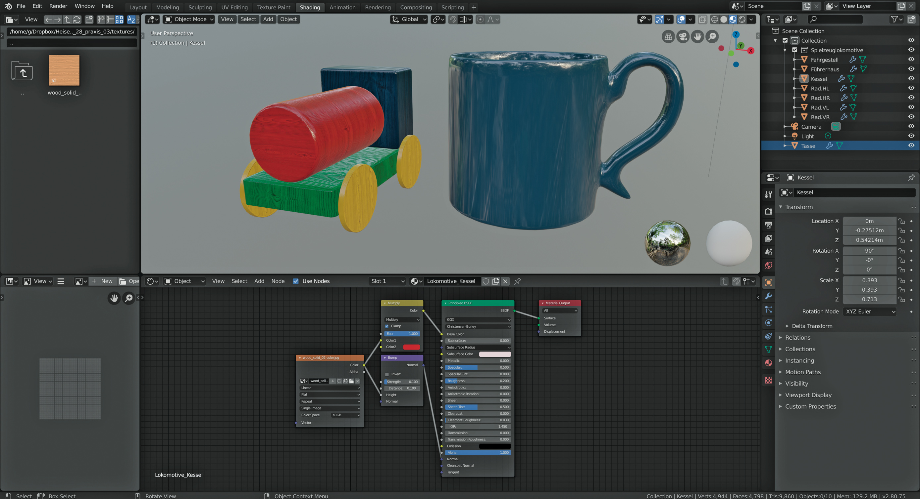Click the fake user shield icon for material

tap(486, 281)
